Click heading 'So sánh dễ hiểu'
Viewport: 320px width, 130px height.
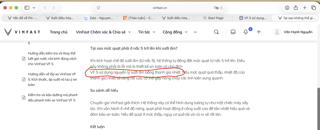pos(104,91)
